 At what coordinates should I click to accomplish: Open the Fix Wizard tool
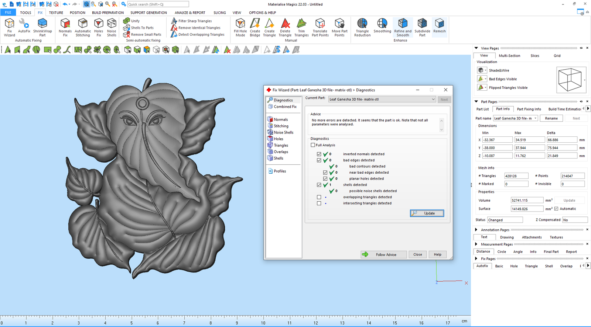coord(10,28)
